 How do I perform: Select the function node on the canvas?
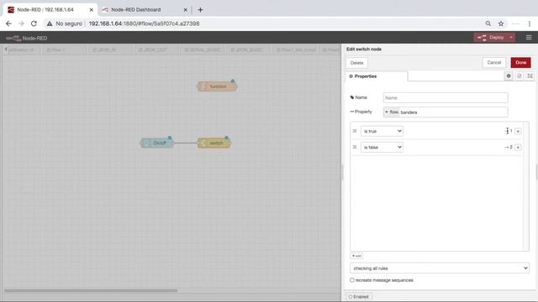click(217, 86)
